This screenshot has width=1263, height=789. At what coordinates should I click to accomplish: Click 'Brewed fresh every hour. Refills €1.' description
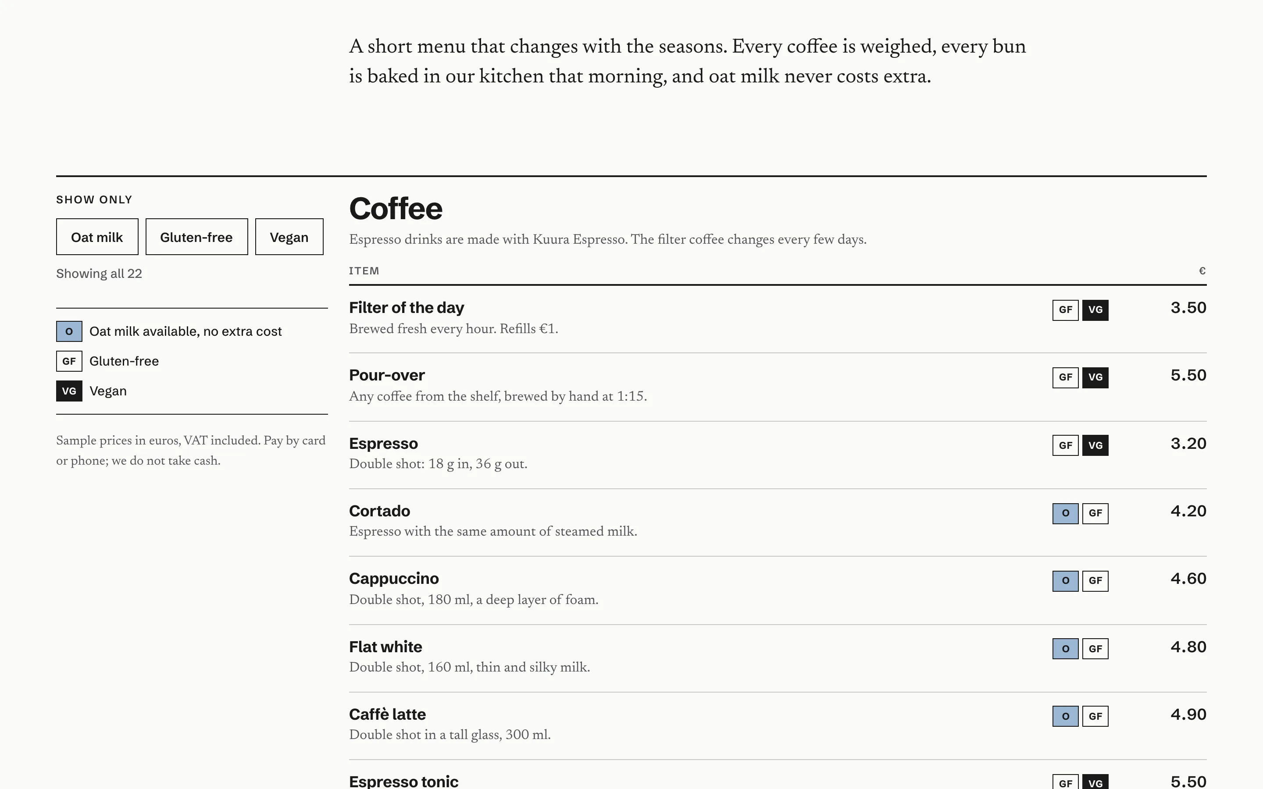[453, 329]
